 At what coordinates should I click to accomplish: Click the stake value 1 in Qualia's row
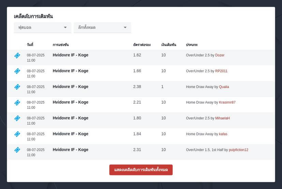[162, 87]
